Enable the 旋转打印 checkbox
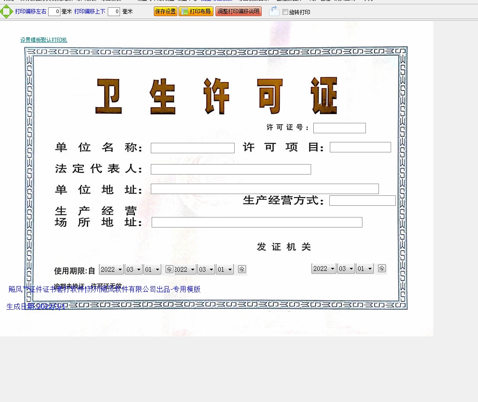This screenshot has width=478, height=402. 285,12
